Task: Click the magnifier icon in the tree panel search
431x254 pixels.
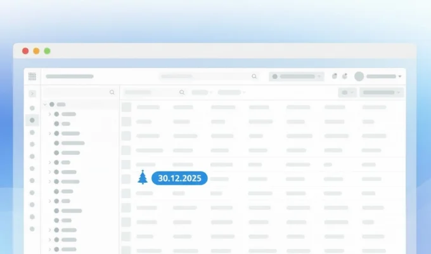Action: click(x=112, y=92)
